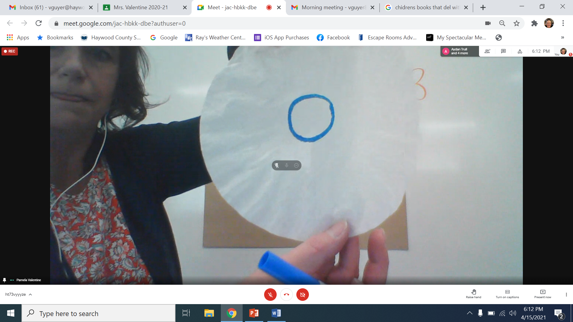Click remove participant icon in video overlay

296,165
